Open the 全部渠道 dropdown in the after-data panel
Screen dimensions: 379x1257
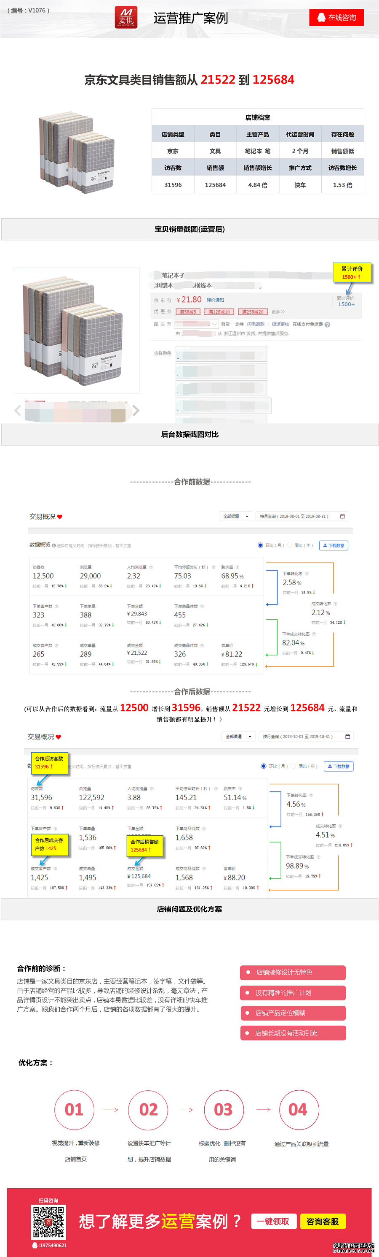click(x=238, y=736)
